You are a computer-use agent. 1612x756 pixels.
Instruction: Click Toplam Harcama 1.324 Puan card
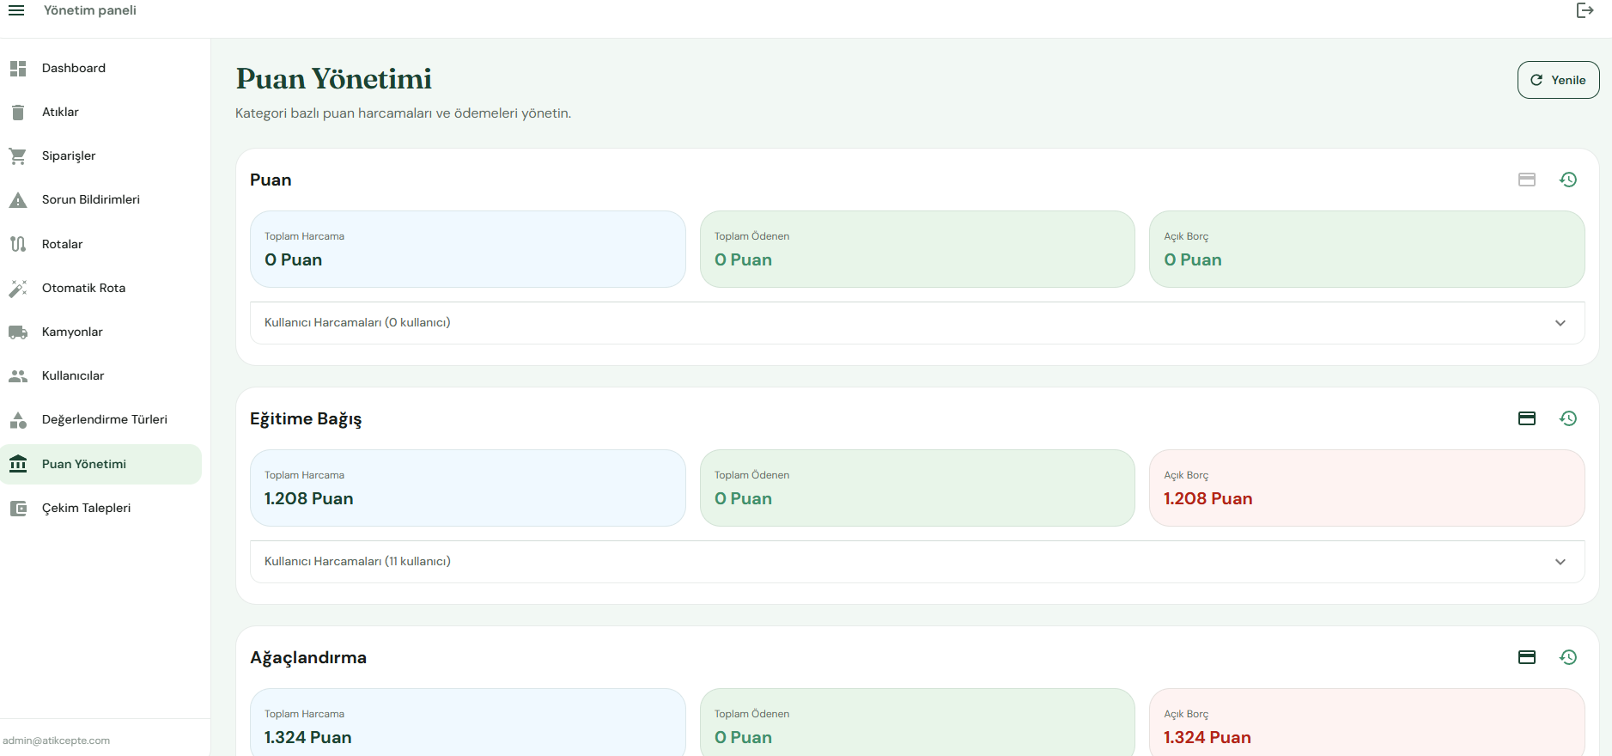pos(468,722)
